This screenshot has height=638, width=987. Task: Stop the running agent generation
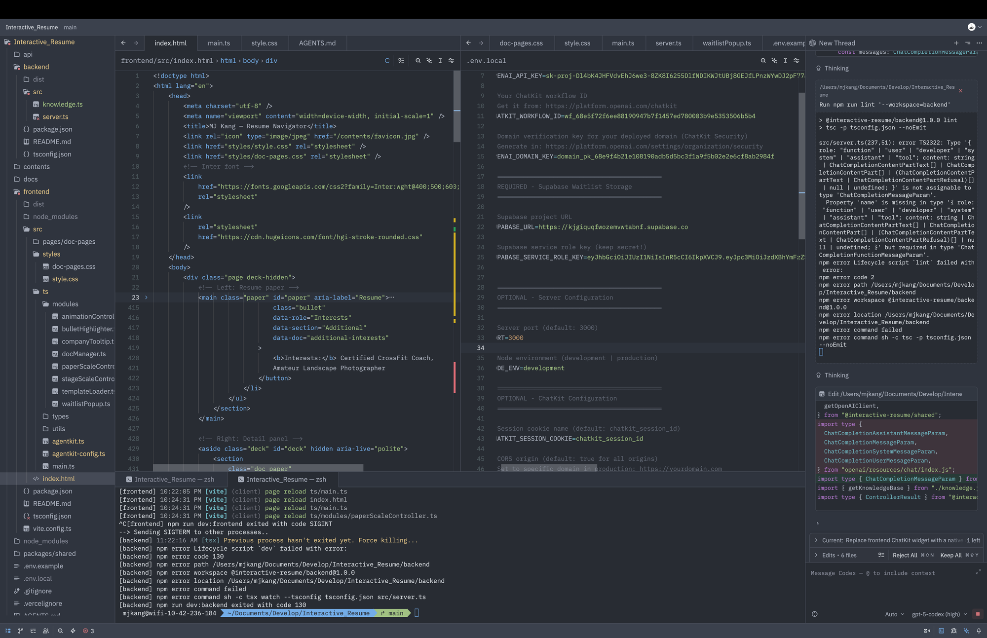(x=978, y=614)
